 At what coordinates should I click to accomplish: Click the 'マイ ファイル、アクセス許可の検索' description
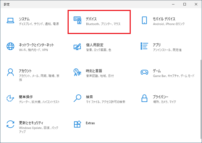click(x=105, y=102)
